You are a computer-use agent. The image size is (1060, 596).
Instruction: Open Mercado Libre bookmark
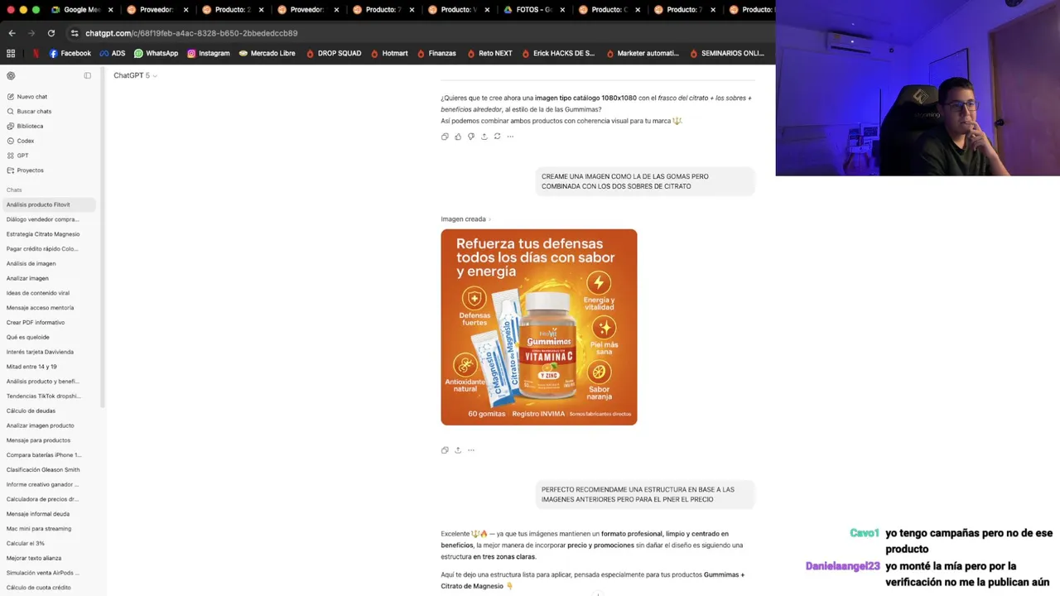pos(267,53)
